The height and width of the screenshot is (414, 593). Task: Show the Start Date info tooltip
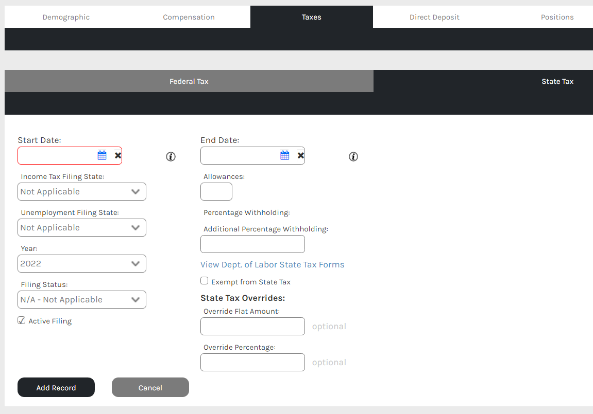pyautogui.click(x=171, y=157)
